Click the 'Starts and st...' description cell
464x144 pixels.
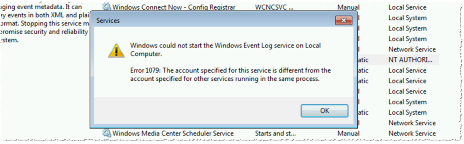click(275, 133)
